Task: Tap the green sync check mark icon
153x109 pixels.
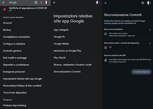Action: point(106,34)
